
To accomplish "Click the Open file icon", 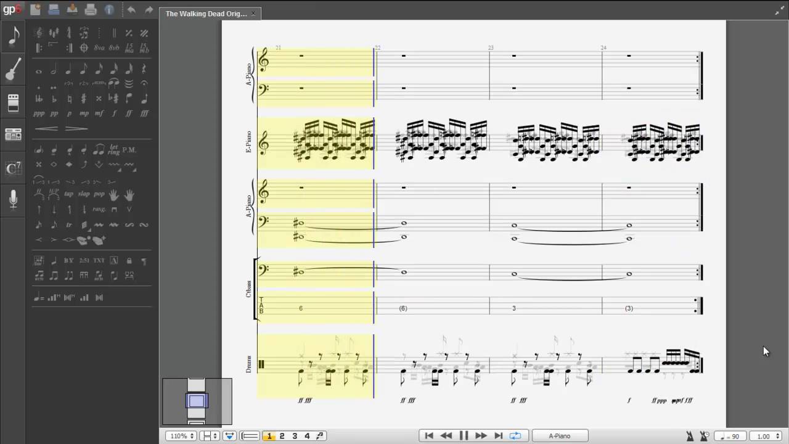I will click(x=54, y=9).
